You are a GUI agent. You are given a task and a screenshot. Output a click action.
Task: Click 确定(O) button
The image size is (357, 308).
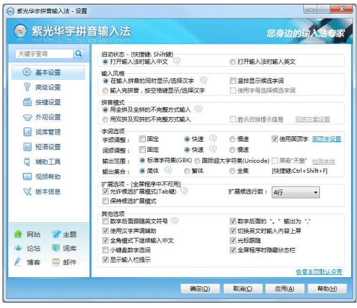point(200,289)
